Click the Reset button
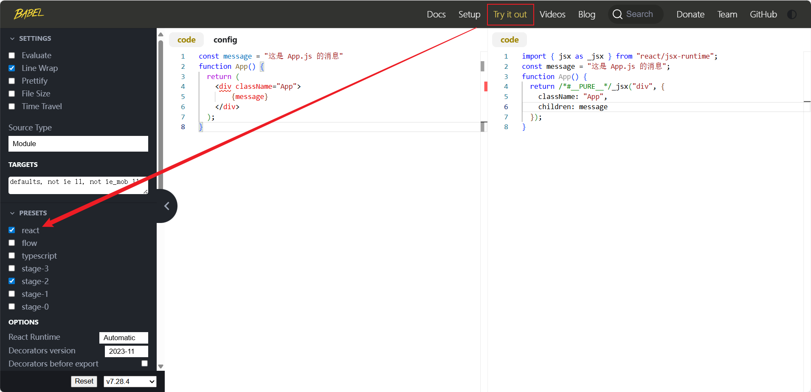The height and width of the screenshot is (392, 811). (x=84, y=381)
